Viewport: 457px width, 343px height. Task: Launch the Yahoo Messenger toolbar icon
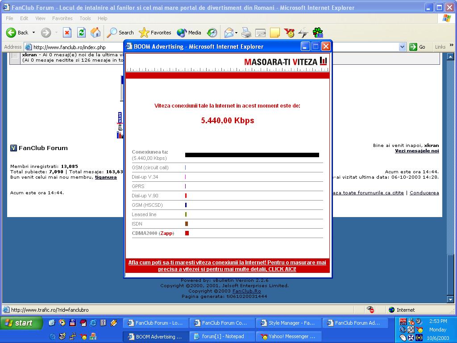289,33
